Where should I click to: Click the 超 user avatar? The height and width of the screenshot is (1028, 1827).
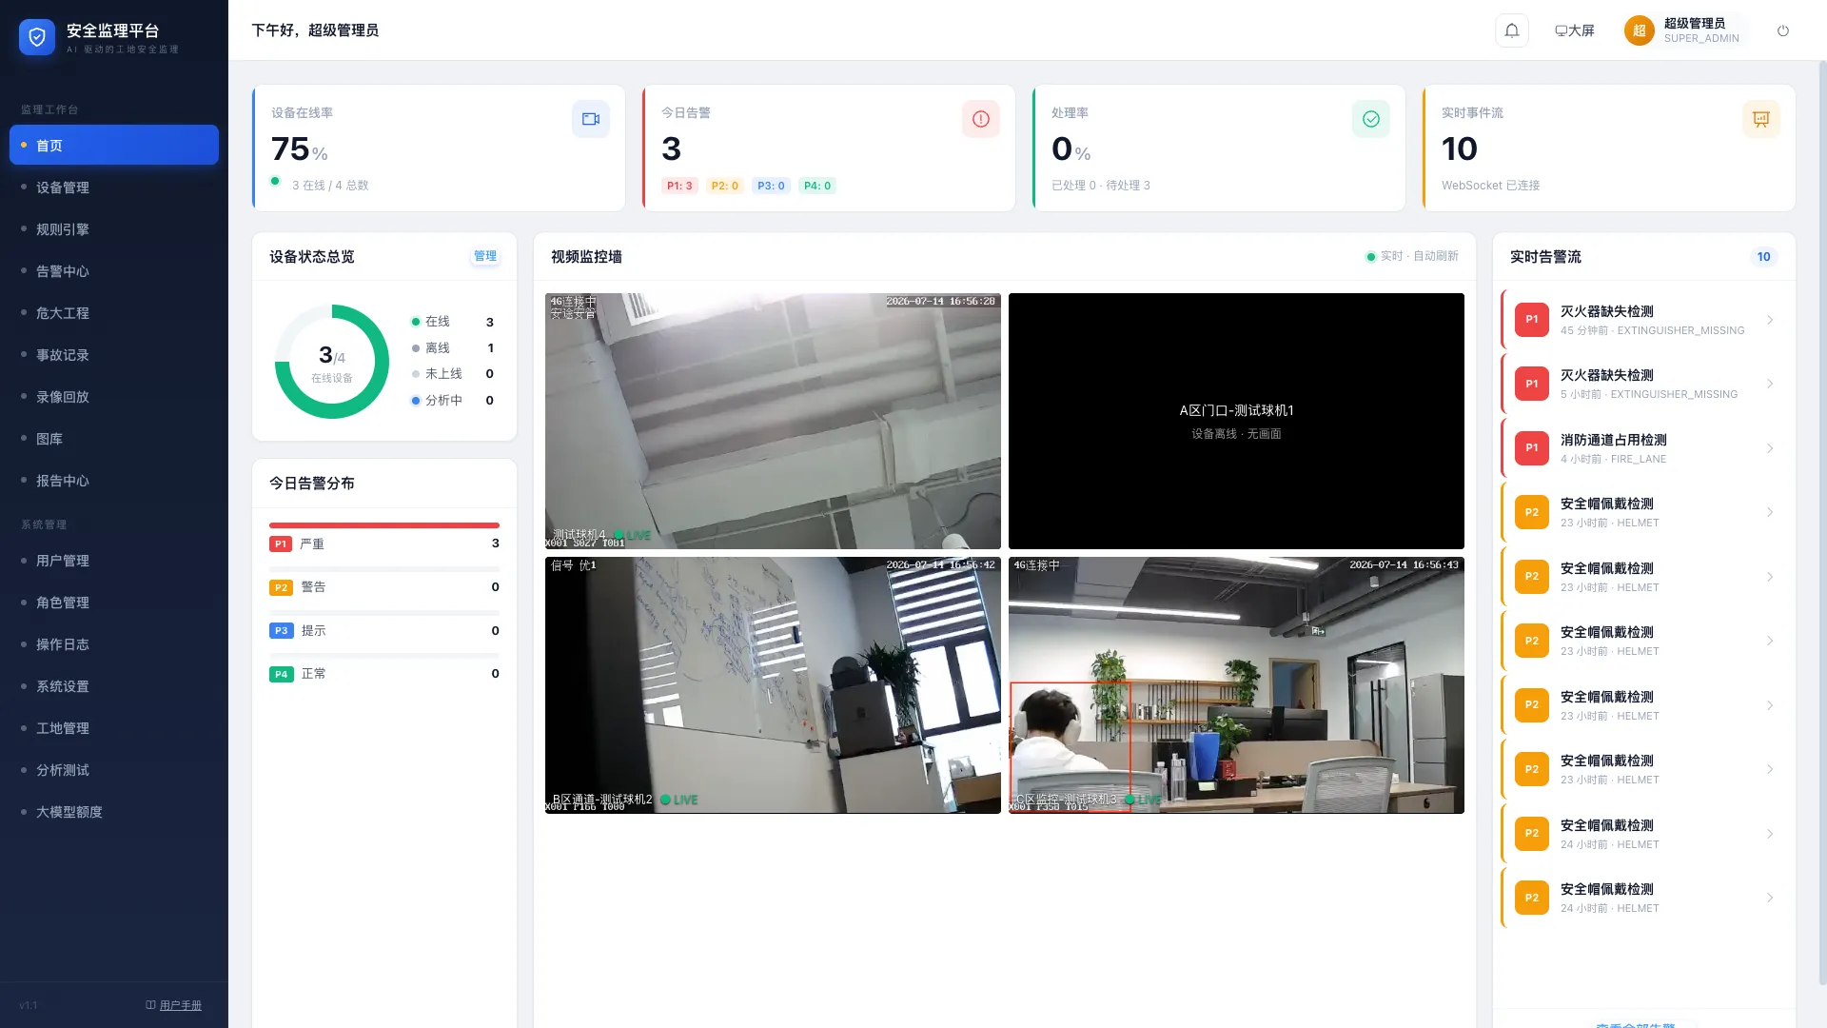pyautogui.click(x=1639, y=30)
